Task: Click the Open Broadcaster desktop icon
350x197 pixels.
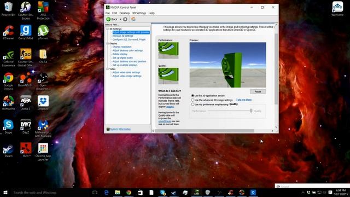Action: pyautogui.click(x=43, y=78)
